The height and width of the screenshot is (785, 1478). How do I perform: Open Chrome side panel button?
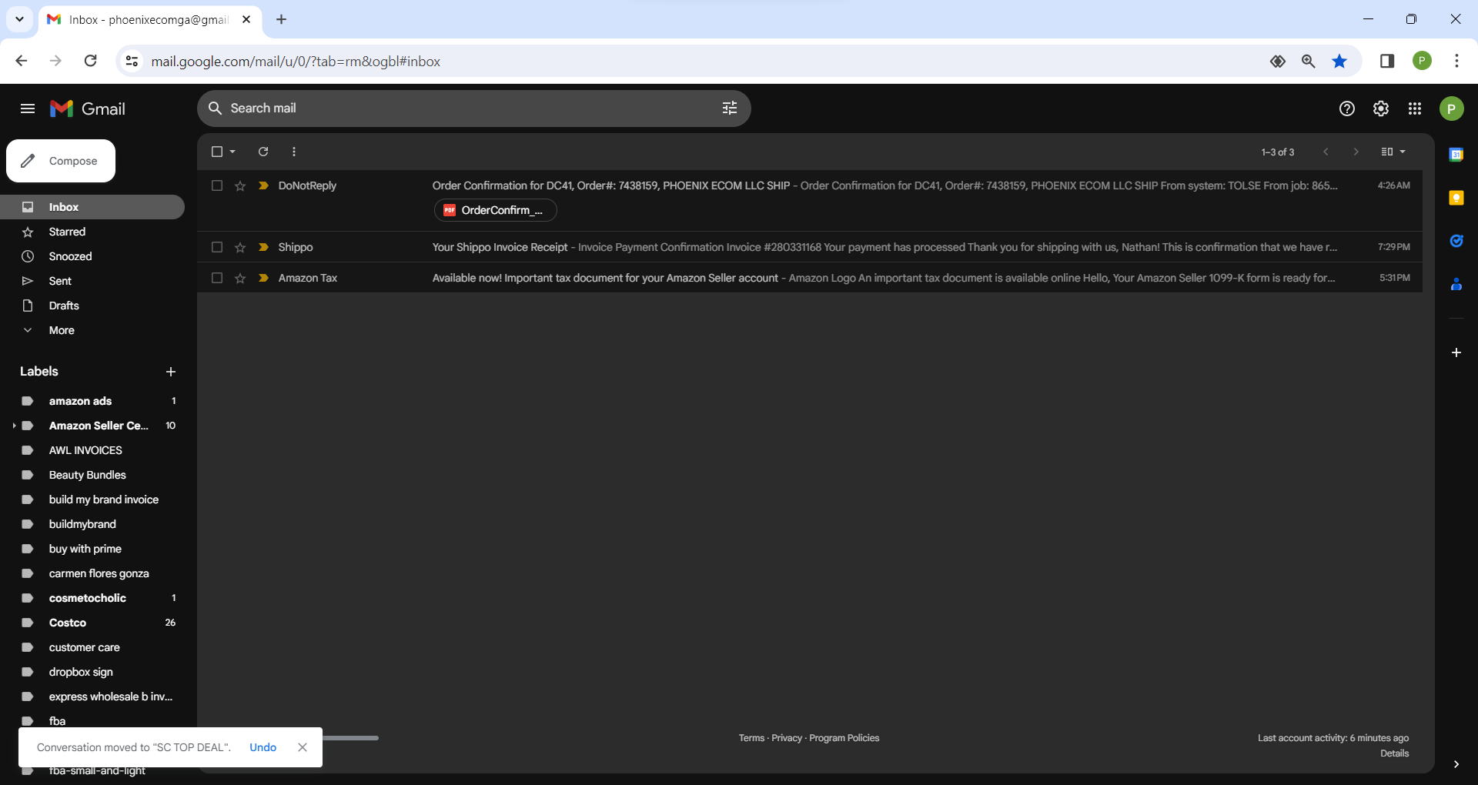1387,61
